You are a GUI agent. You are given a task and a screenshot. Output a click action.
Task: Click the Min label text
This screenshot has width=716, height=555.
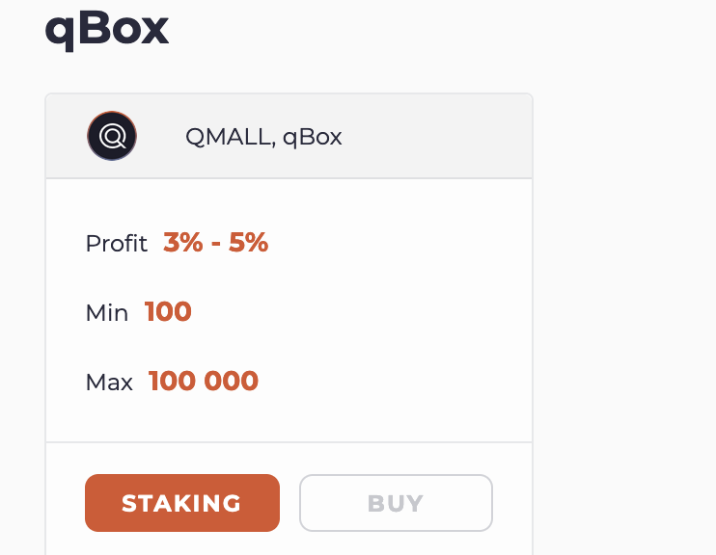(x=107, y=313)
